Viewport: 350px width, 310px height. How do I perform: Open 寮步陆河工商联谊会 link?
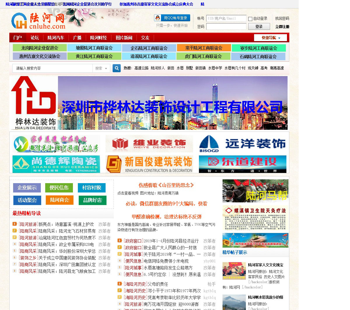pos(258,48)
